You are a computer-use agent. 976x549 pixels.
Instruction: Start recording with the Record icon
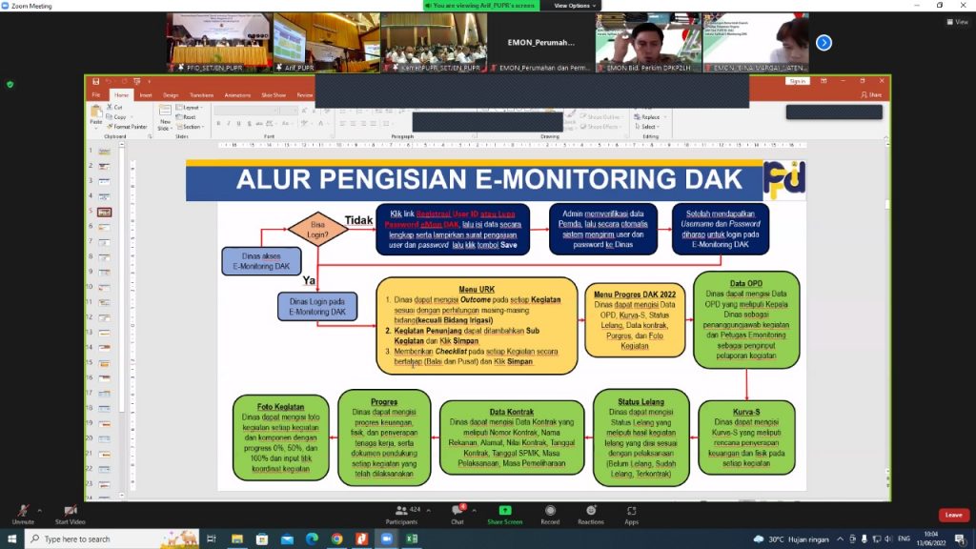(x=550, y=512)
